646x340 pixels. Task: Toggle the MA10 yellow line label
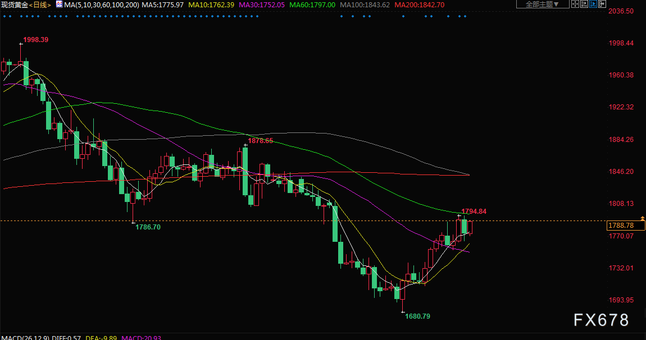coord(211,4)
